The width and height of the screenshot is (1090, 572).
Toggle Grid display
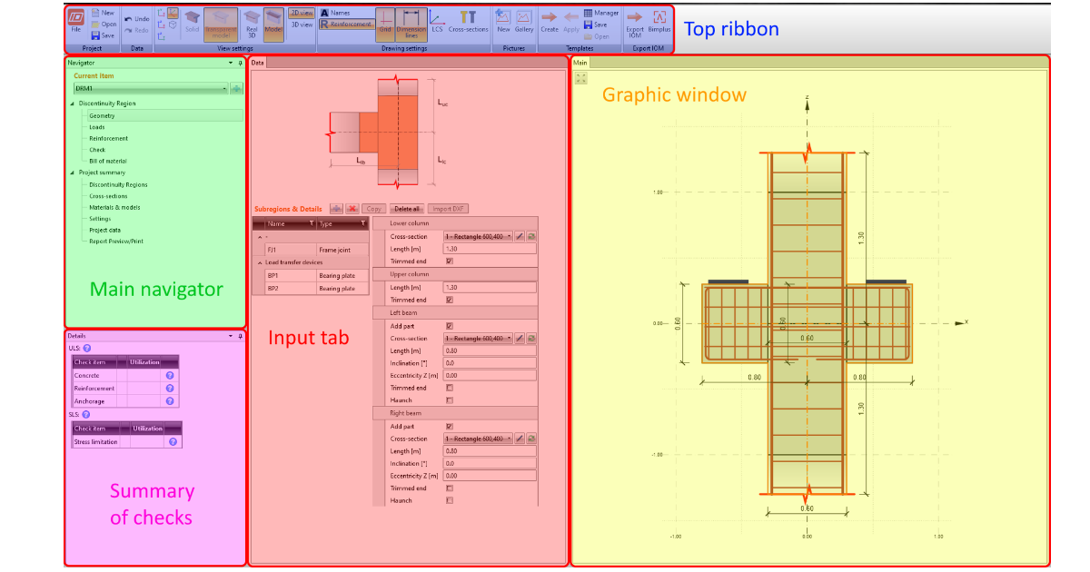click(x=385, y=24)
